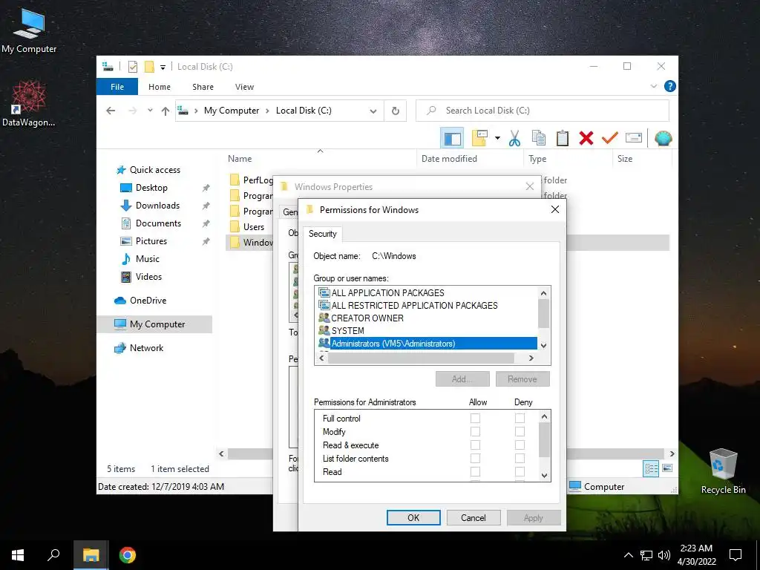Open Chrome from the taskbar
Screen dimensions: 760x570
(x=128, y=555)
